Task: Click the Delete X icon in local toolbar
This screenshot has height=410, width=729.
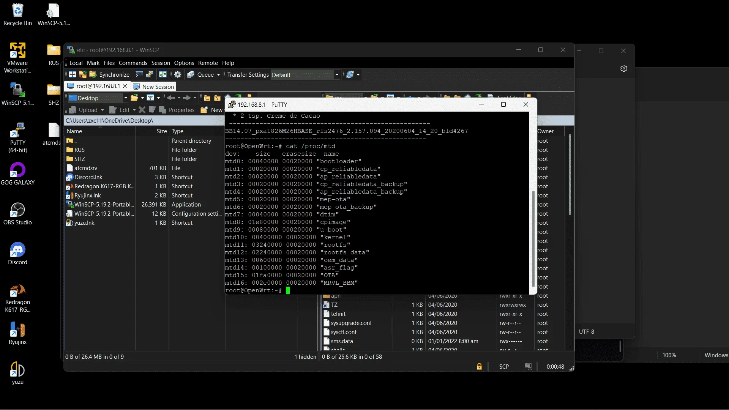Action: [142, 110]
